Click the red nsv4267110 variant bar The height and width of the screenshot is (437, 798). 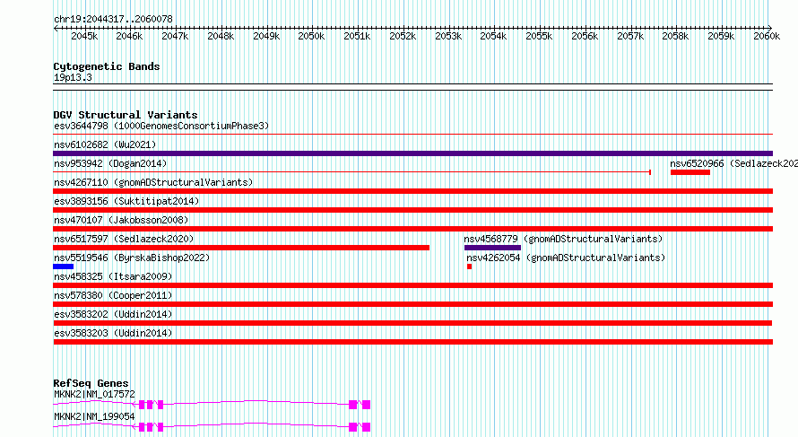(412, 191)
